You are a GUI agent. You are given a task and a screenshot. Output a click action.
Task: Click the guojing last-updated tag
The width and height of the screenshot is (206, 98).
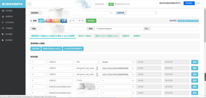tap(181, 21)
